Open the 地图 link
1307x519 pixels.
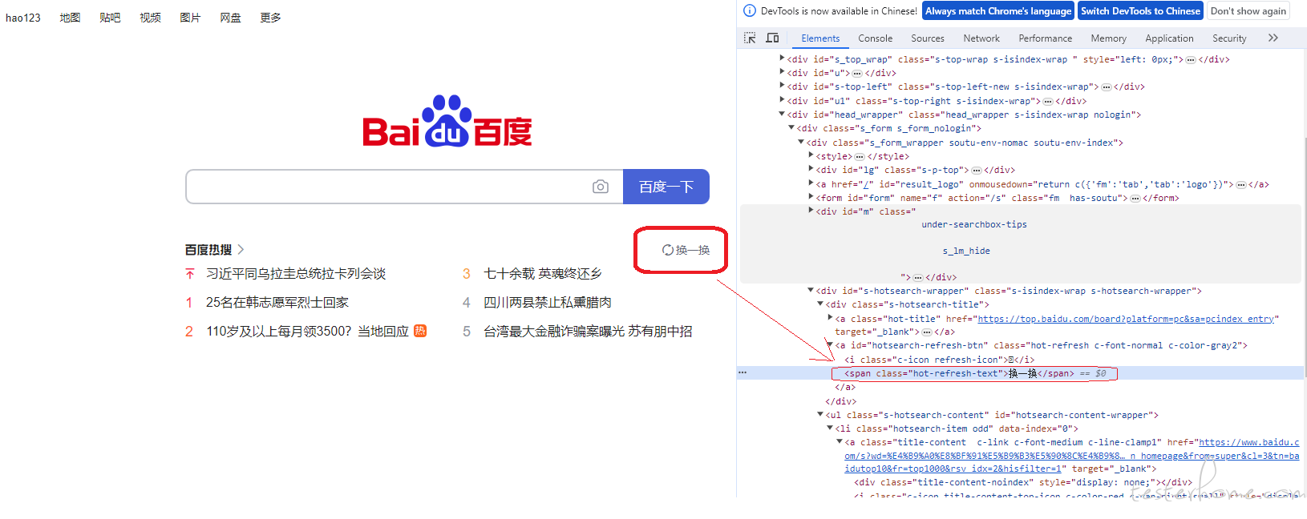(x=70, y=18)
